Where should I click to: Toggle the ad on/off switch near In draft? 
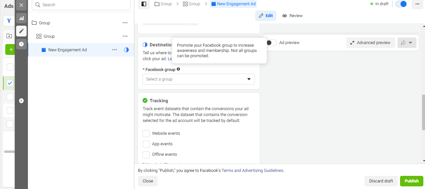pos(401,4)
